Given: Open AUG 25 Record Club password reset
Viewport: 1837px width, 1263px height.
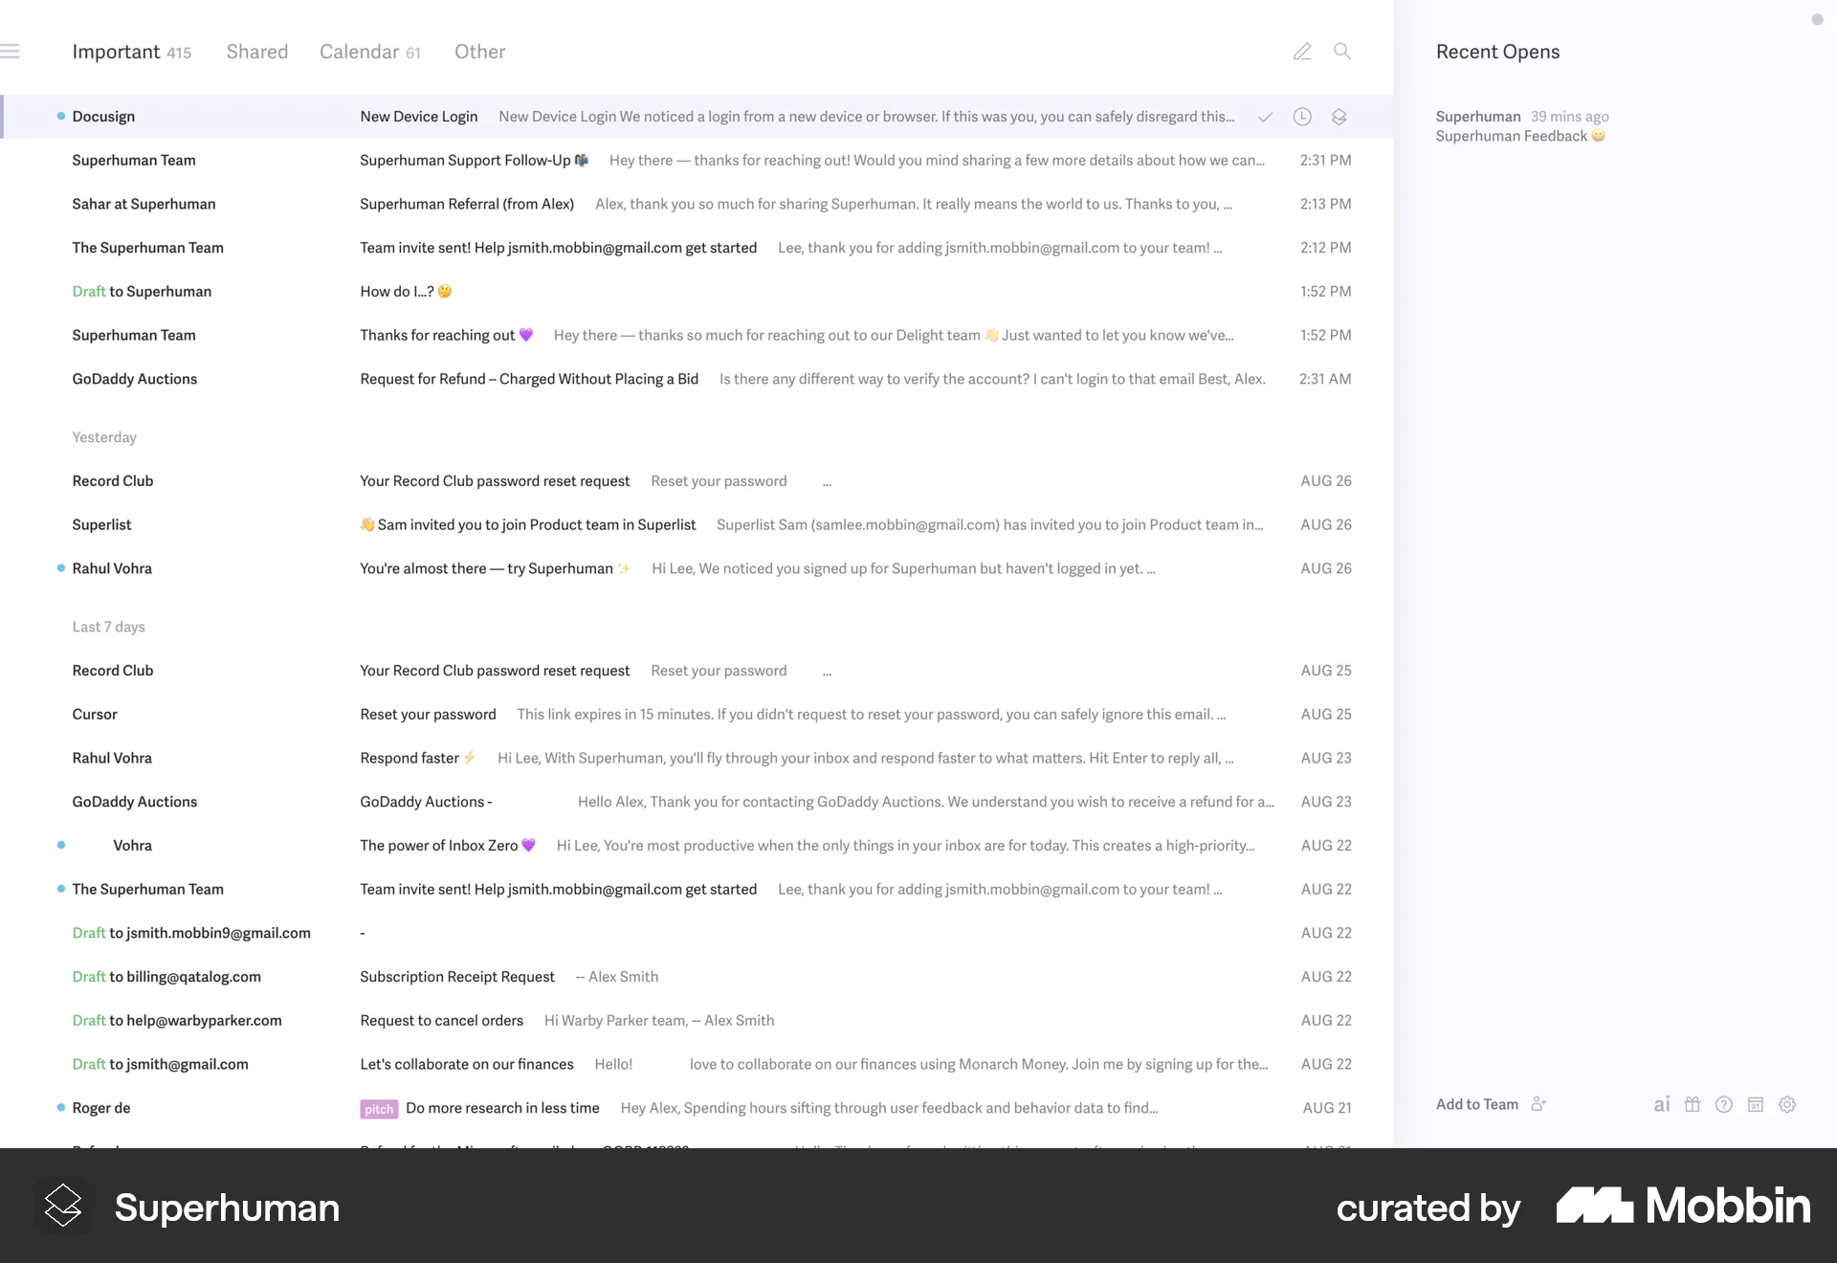Looking at the screenshot, I should 698,671.
